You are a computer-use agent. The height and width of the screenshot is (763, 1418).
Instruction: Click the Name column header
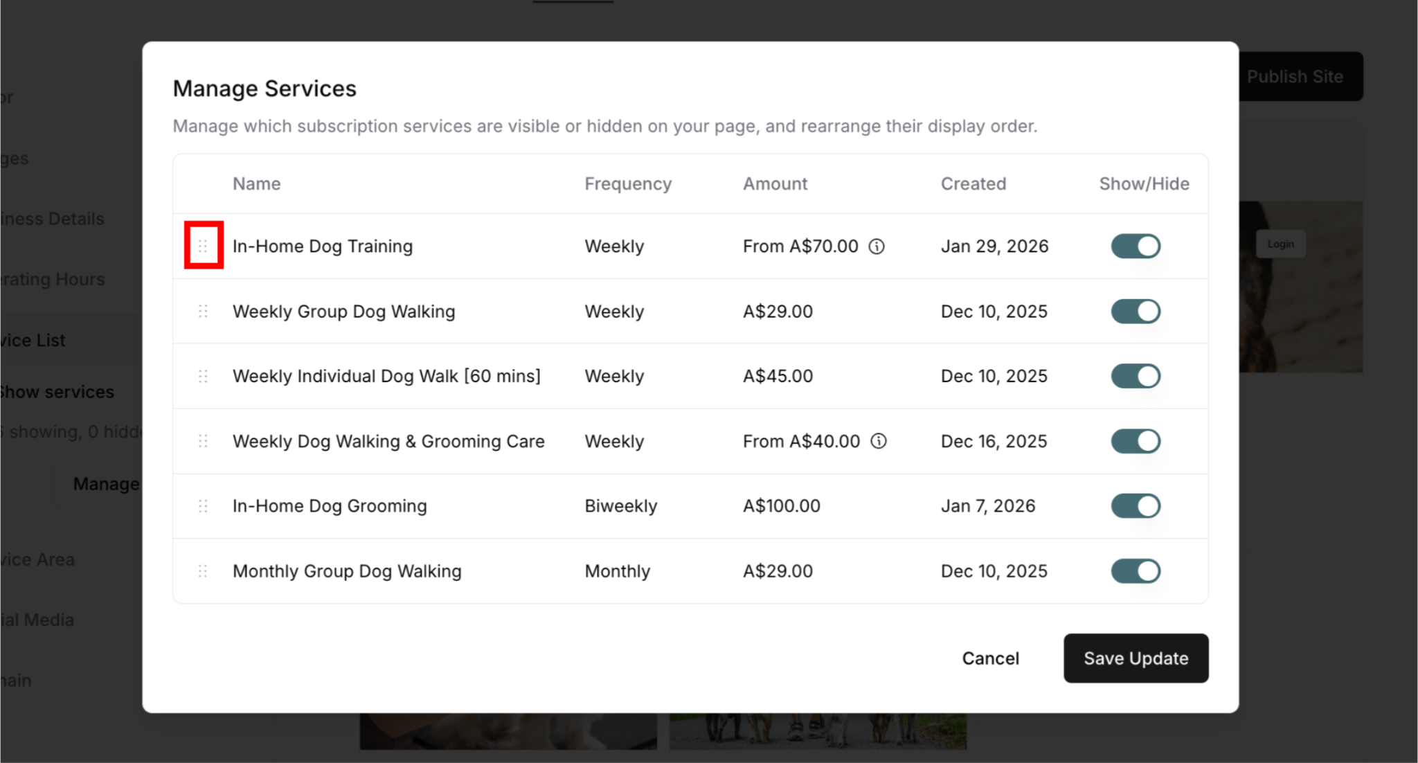256,183
